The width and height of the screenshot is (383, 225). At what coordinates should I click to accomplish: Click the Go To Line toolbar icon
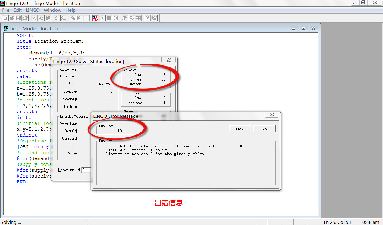point(79,18)
